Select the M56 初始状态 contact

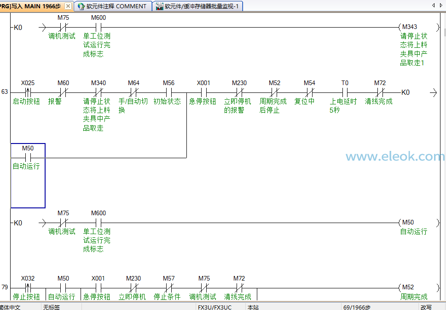click(168, 92)
